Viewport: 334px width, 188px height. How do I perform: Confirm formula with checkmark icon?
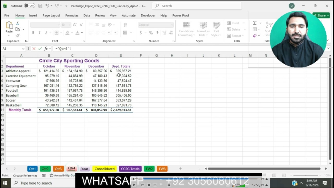coord(40,49)
